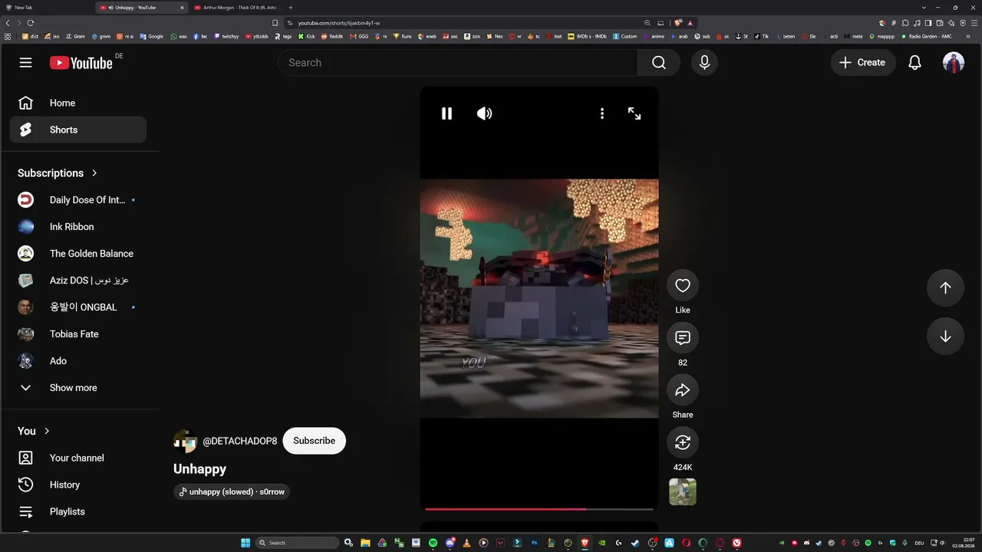Click the search magnifier button
Viewport: 982px width, 552px height.
pos(659,63)
